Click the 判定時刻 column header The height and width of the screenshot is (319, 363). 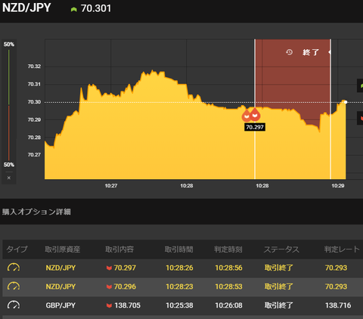pyautogui.click(x=228, y=249)
